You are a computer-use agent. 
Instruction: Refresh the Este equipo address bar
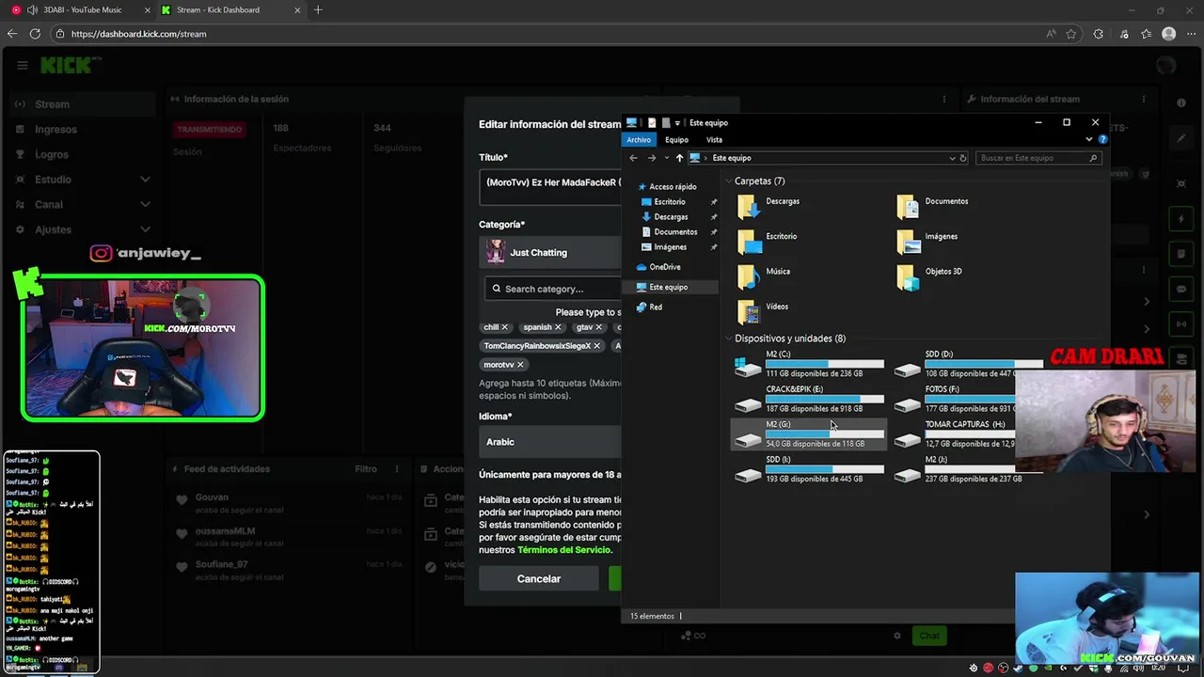(x=963, y=158)
